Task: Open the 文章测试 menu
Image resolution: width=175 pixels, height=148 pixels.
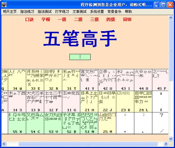Action: pyautogui.click(x=79, y=12)
